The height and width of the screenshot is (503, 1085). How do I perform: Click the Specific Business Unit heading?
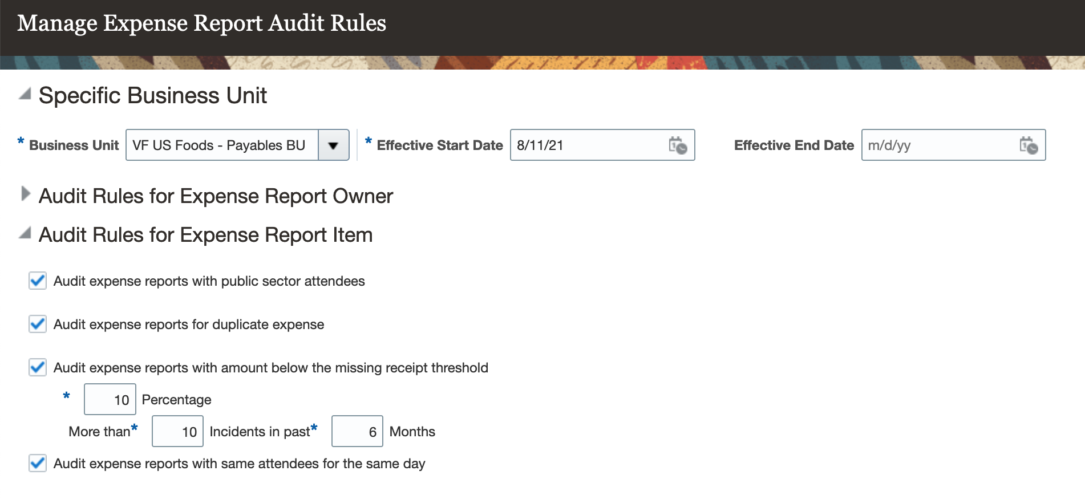(x=152, y=96)
